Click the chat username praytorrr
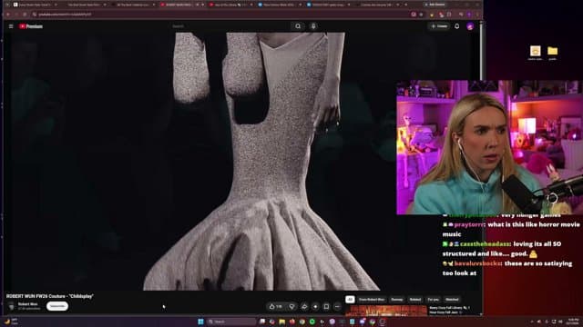The width and height of the screenshot is (583, 327). pos(468,224)
